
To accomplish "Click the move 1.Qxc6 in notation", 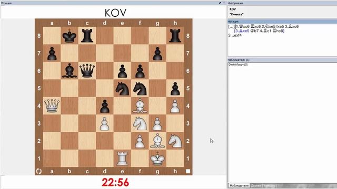I will pos(243,26).
